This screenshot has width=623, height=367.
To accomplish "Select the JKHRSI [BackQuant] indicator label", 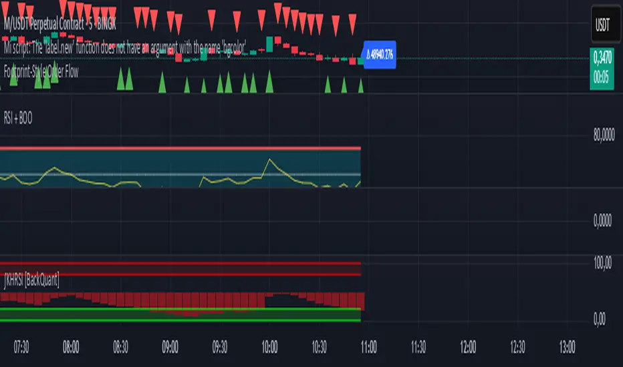I will coord(31,280).
